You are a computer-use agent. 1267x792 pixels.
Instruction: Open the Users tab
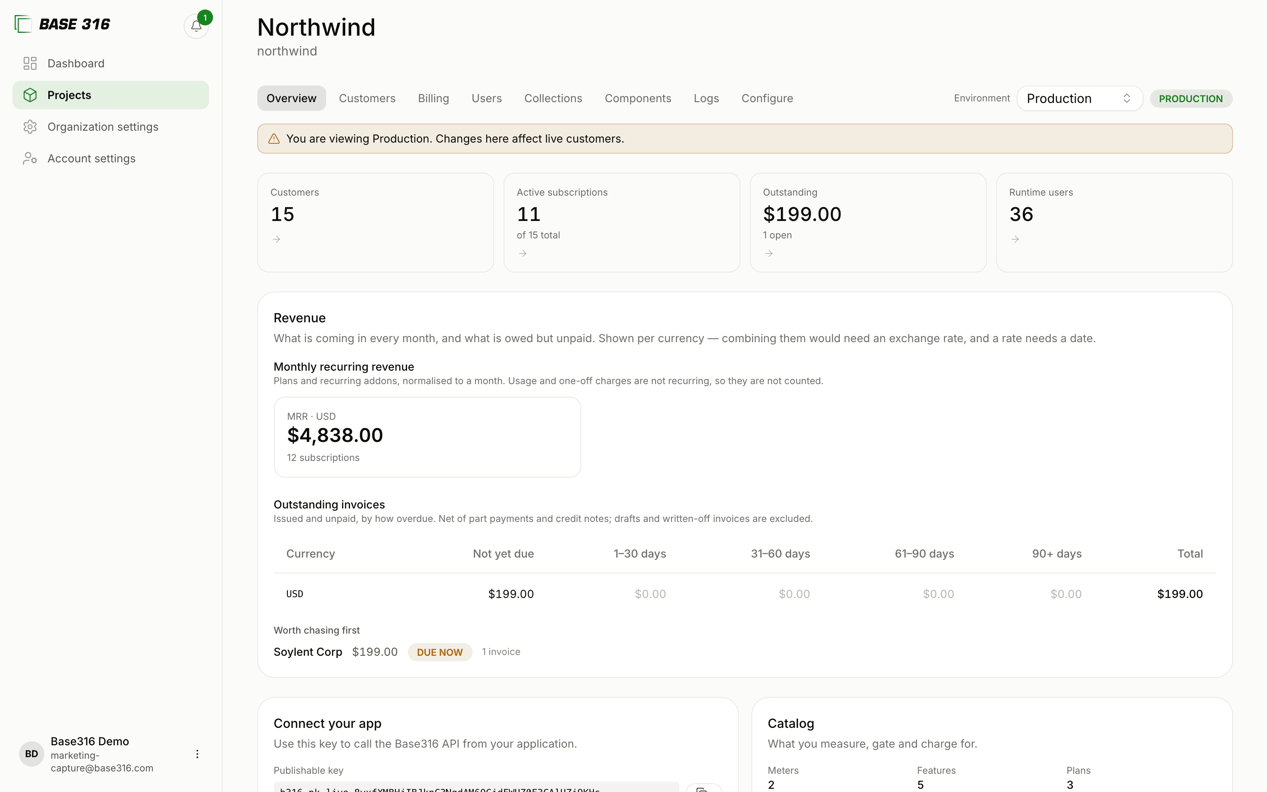pos(486,99)
